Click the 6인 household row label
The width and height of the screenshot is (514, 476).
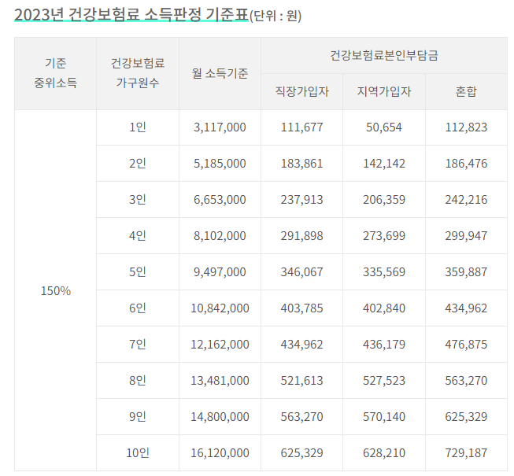tap(138, 308)
